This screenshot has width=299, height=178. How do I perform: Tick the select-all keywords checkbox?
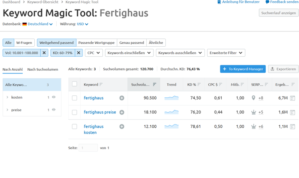click(75, 84)
